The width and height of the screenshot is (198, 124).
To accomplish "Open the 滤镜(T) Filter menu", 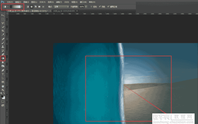I will pyautogui.click(x=59, y=2).
